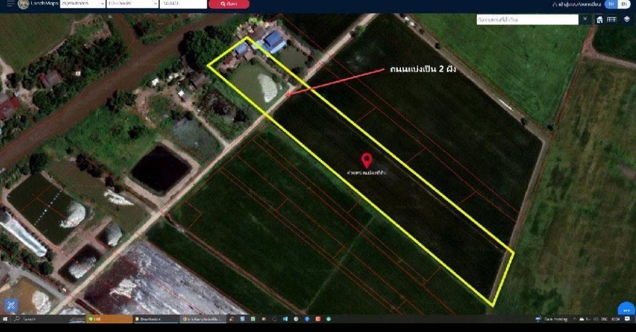Image resolution: width=636 pixels, height=332 pixels.
Task: Open the blue chat bubble button
Action: click(626, 310)
